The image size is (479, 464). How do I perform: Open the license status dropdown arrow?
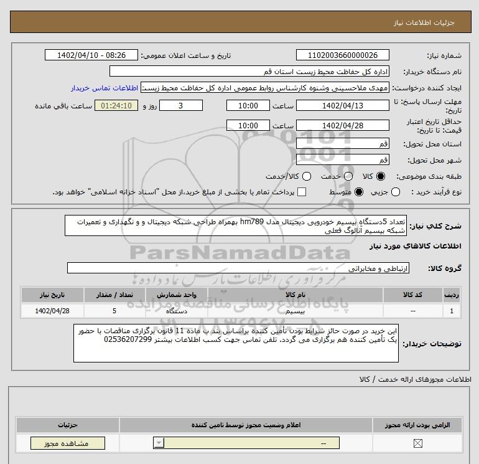(x=159, y=443)
